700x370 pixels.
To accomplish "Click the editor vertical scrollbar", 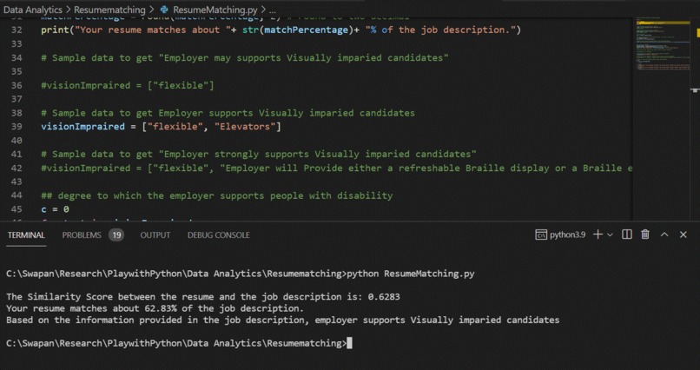I will point(695,120).
